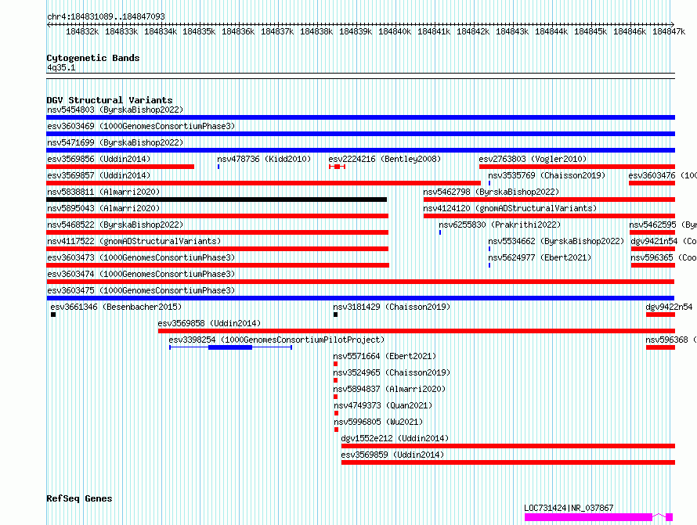The height and width of the screenshot is (525, 697).
Task: Select nsv3524965 (Chaisson2019) label
Action: pyautogui.click(x=392, y=372)
